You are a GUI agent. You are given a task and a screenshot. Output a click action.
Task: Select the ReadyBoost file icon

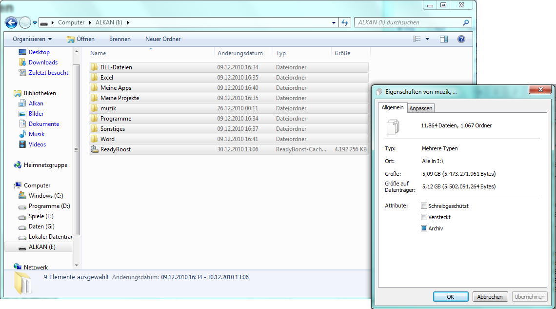click(x=95, y=149)
